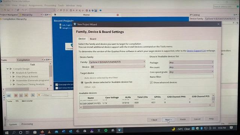Open the Hierarchy dropdown in Project Navigator

click(x=30, y=15)
